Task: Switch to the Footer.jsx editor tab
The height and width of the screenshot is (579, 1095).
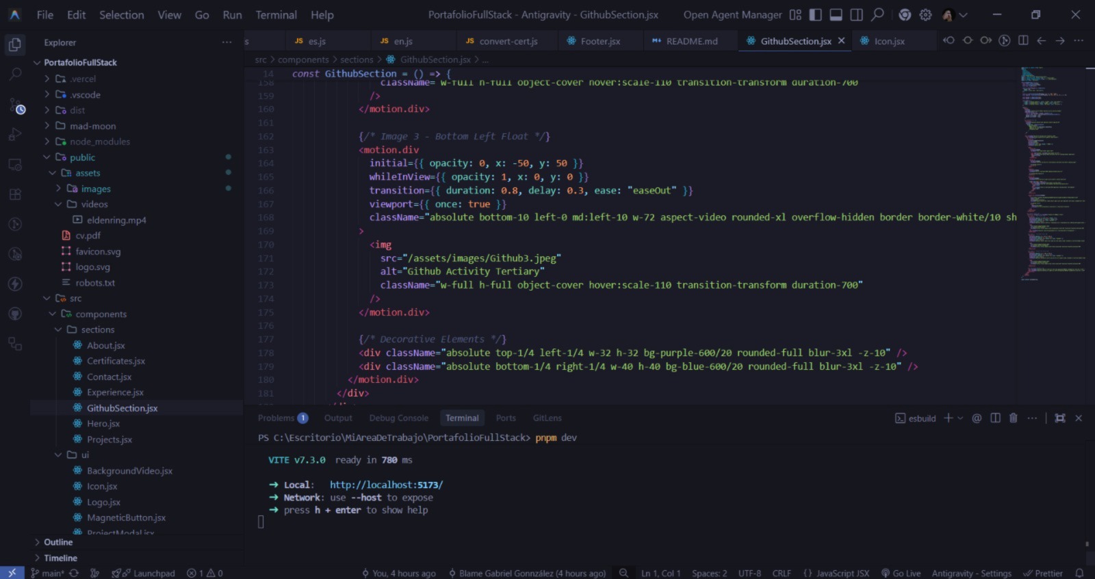Action: [600, 41]
